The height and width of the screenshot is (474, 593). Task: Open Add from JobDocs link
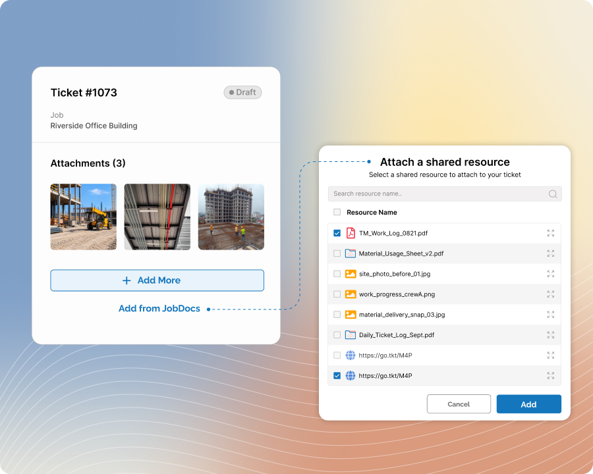coord(159,309)
